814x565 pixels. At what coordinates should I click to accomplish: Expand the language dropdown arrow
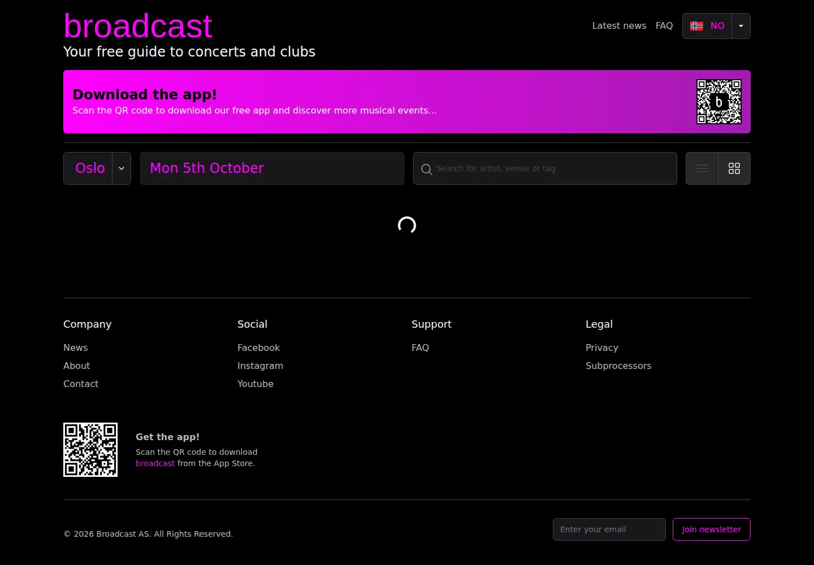click(741, 26)
